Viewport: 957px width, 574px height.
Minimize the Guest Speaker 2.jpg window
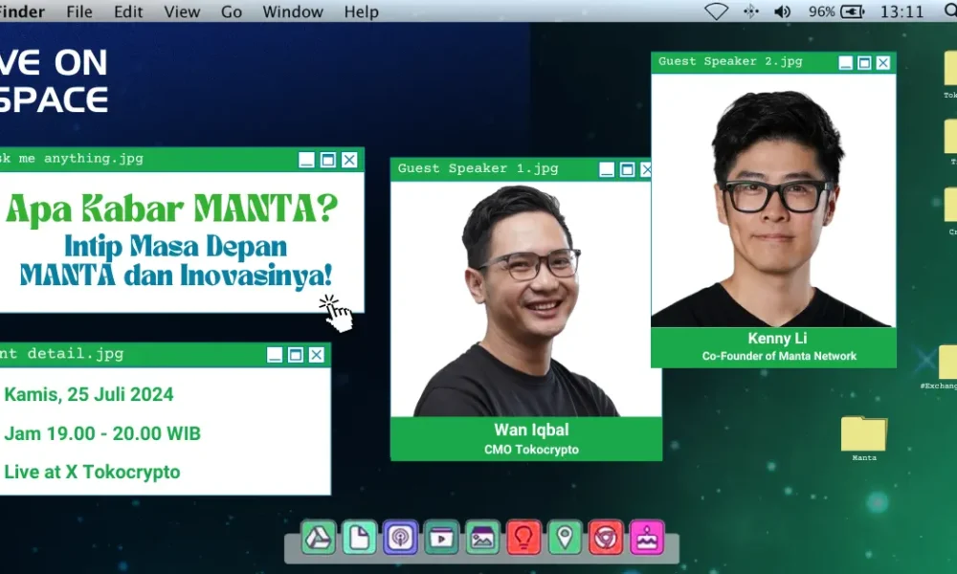845,63
